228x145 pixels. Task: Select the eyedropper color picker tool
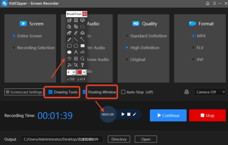pos(76,33)
